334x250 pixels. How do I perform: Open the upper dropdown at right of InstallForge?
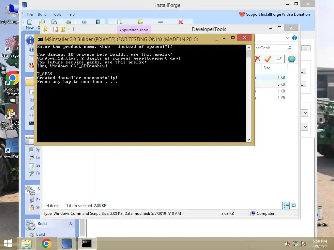click(x=305, y=113)
